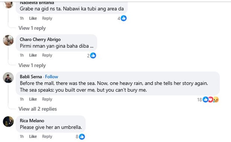This screenshot has height=142, width=231.
Task: Open Rica Melano's profile name link
Action: [x=32, y=120]
